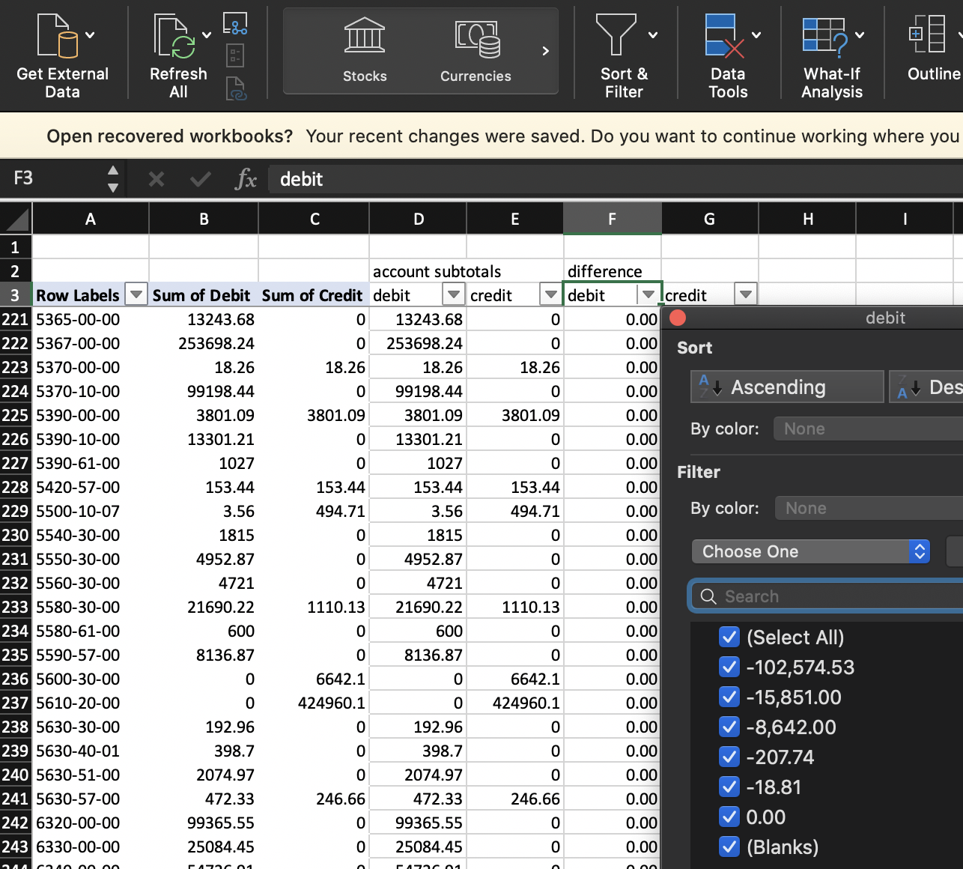Screen dimensions: 963x869
Task: Select the Stocks data type
Action: click(365, 51)
